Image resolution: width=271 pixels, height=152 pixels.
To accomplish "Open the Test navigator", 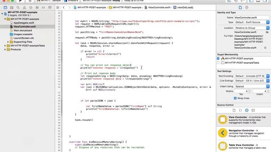I will [x=31, y=8].
